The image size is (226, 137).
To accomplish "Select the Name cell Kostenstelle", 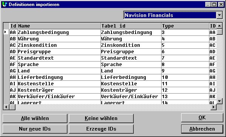I will click(x=59, y=83).
